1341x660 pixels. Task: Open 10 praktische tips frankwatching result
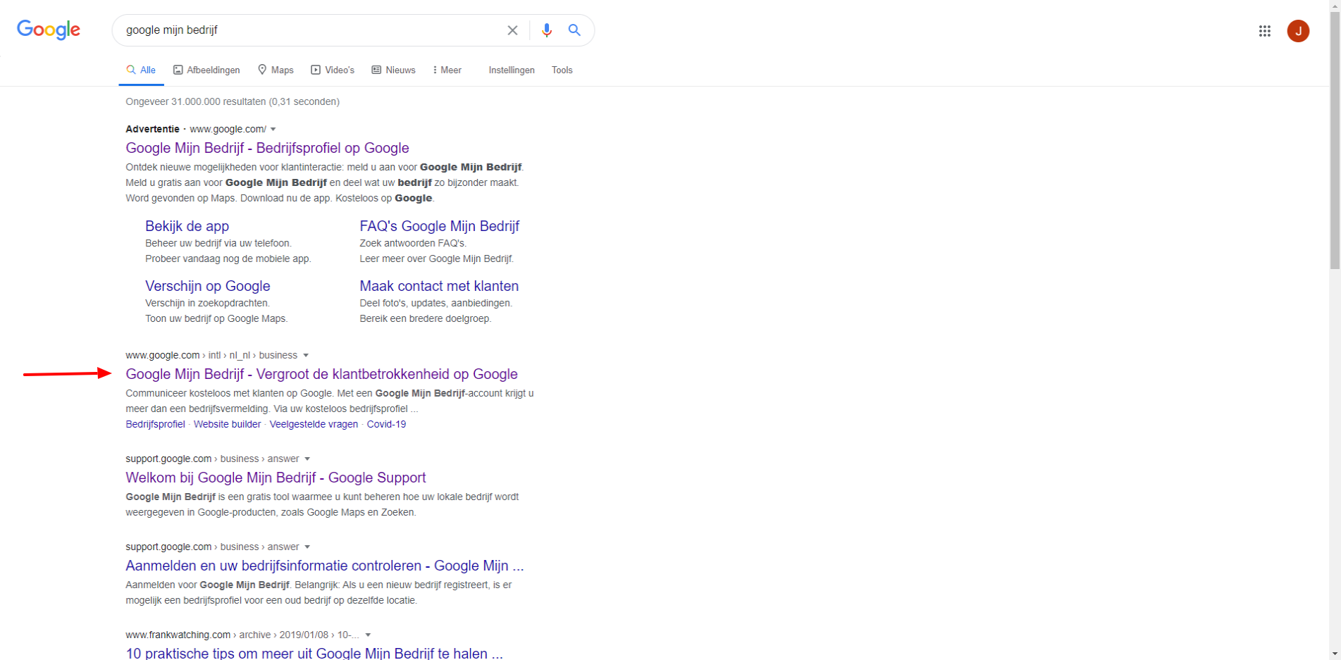pyautogui.click(x=314, y=653)
